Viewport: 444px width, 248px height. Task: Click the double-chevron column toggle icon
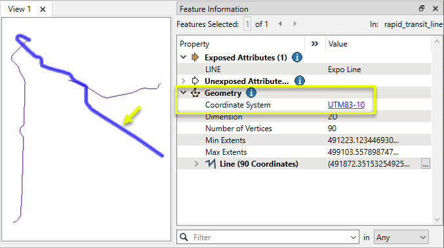click(315, 44)
